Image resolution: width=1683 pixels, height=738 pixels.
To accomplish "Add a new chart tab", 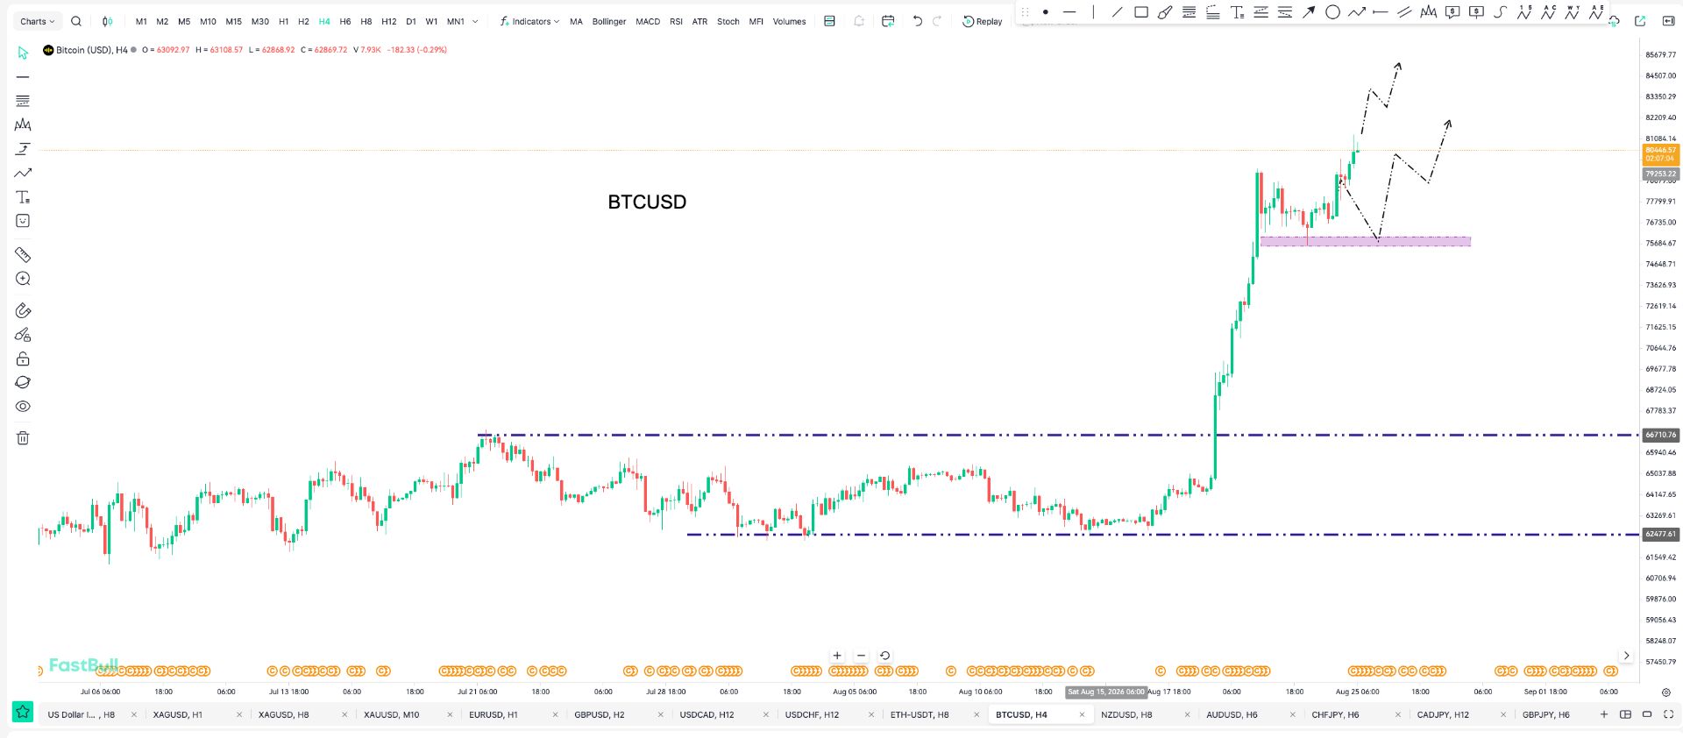I will (x=1604, y=714).
